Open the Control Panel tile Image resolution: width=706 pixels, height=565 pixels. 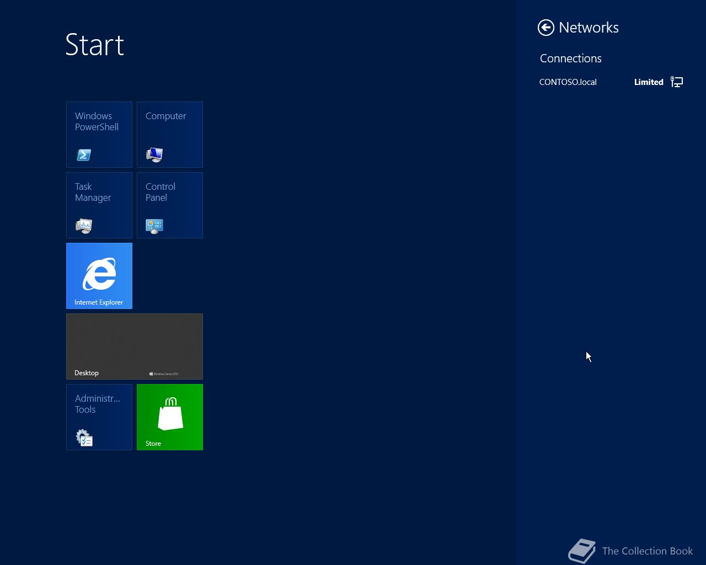pos(170,205)
